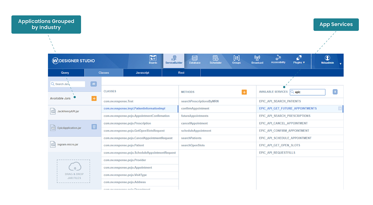Open the Accessibility section icon
Image resolution: width=373 pixels, height=205 pixels.
(278, 58)
